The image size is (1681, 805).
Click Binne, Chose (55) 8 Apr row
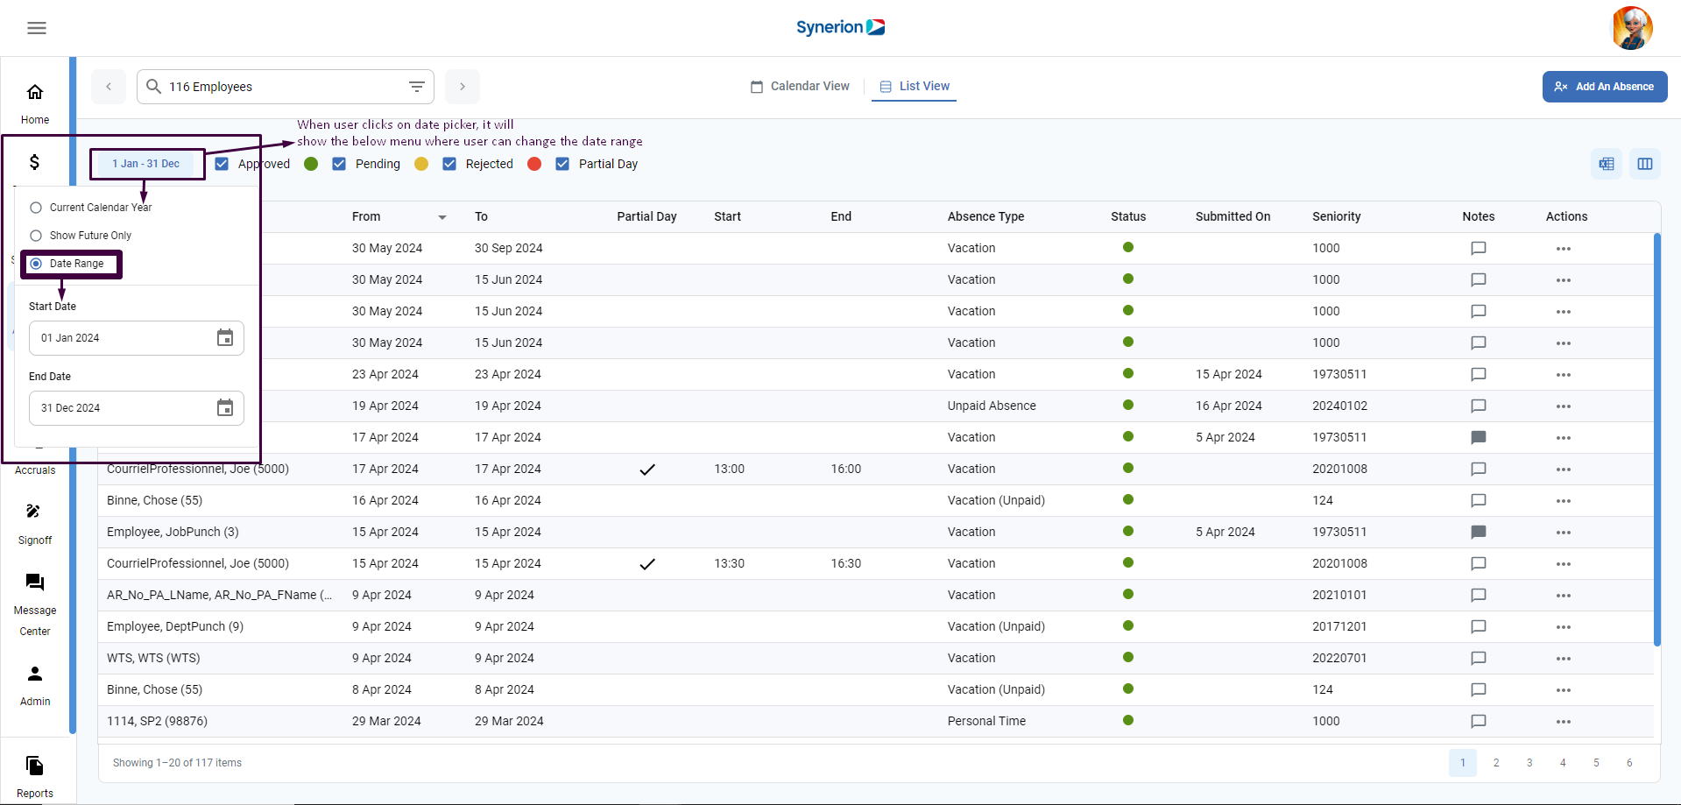point(876,689)
